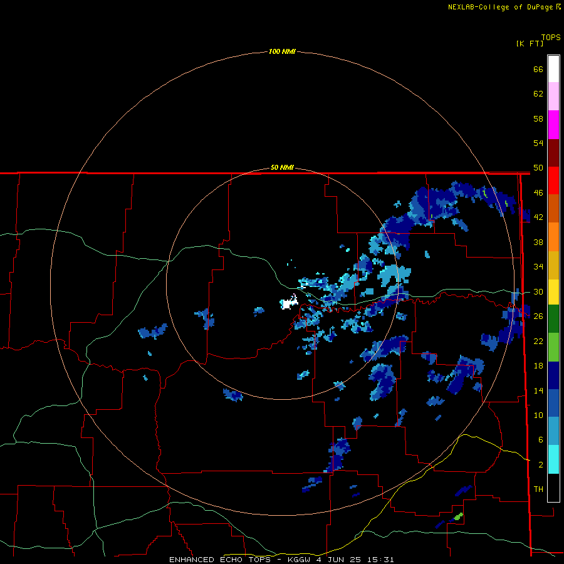This screenshot has height=564, width=564.
Task: Select the dark green legend swatch
Action: (x=553, y=319)
